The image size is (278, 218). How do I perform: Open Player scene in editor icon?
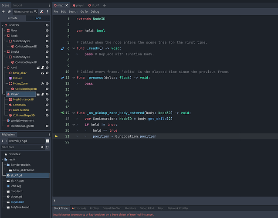(38, 94)
